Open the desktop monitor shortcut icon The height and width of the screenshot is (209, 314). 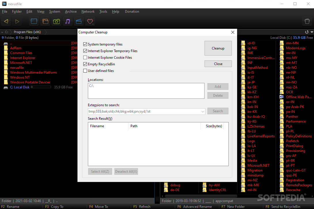(34, 21)
